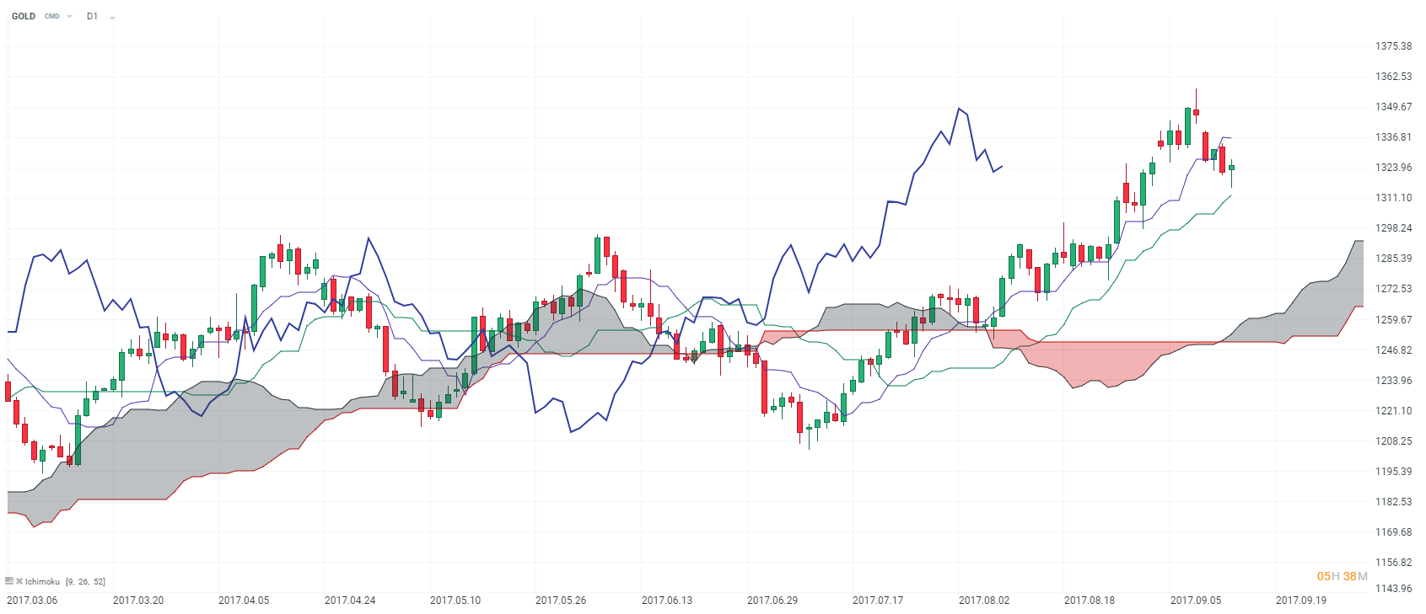Click price level 1195.39 on axis

tap(1393, 472)
